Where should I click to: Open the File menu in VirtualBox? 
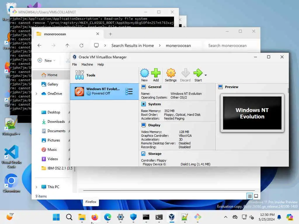74,64
